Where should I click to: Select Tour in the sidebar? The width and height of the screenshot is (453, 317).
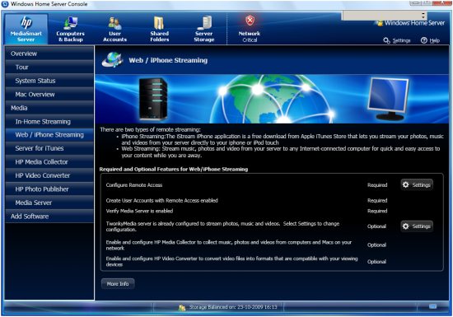[x=49, y=67]
